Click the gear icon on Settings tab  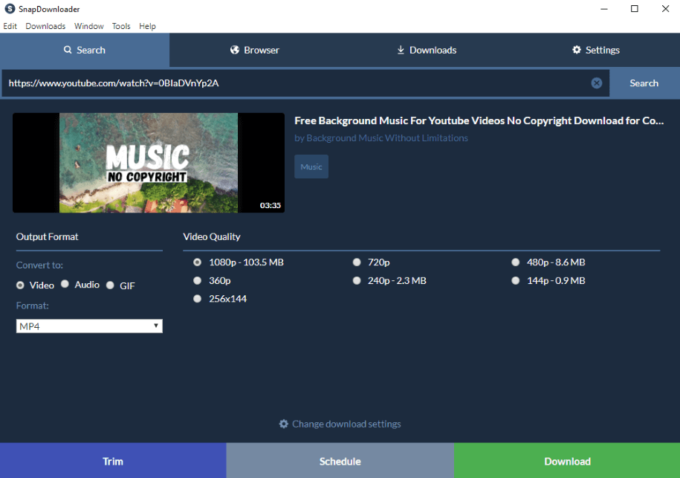pyautogui.click(x=577, y=50)
